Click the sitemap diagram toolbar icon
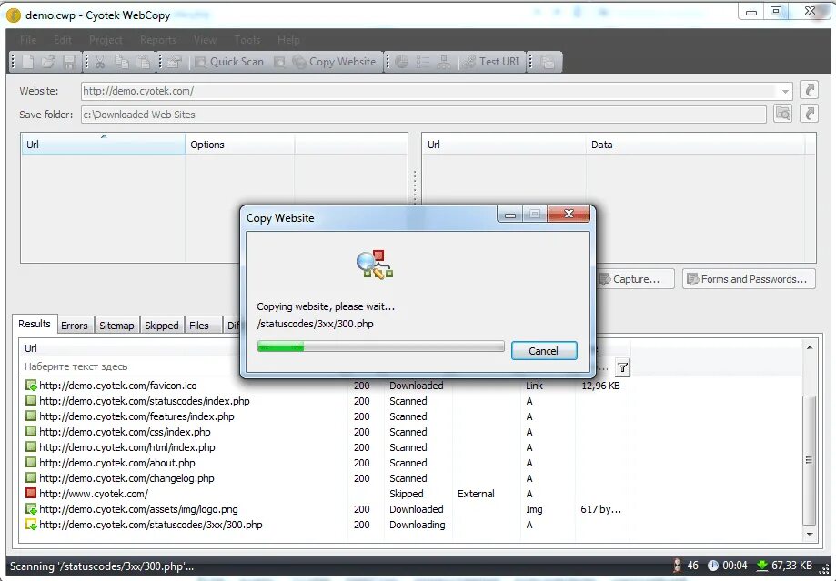Viewport: 836px width, 581px height. click(444, 62)
